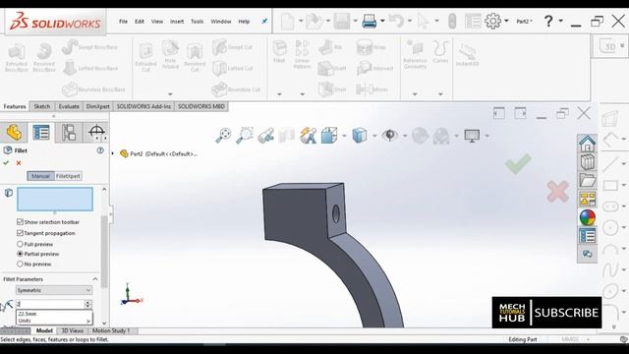
Task: Toggle Tangent propagation checkbox
Action: [20, 233]
